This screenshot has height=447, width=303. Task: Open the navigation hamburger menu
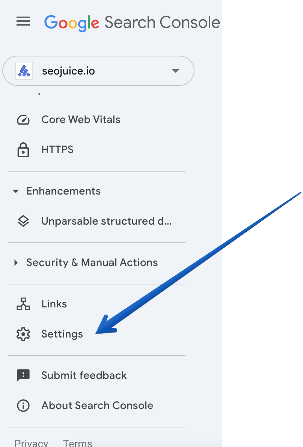click(x=23, y=21)
